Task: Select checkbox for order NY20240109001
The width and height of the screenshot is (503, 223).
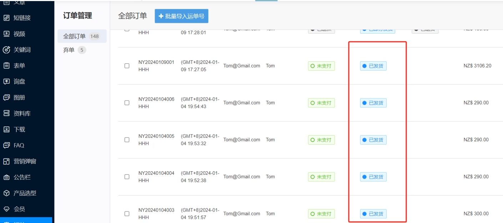Action: tap(127, 66)
